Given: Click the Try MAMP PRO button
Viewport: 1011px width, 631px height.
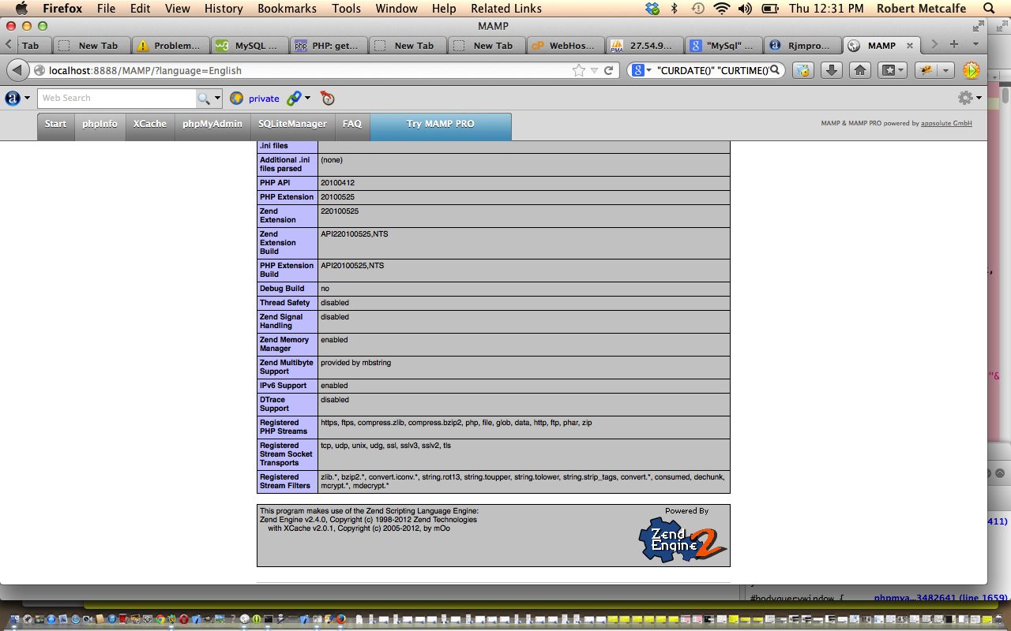Looking at the screenshot, I should (x=441, y=126).
